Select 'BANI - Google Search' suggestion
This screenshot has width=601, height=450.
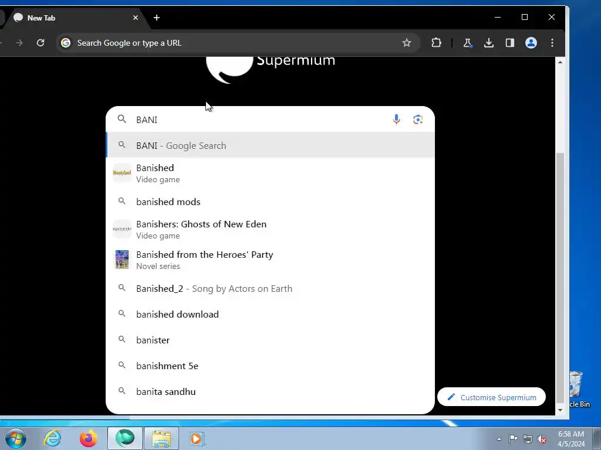click(x=270, y=145)
